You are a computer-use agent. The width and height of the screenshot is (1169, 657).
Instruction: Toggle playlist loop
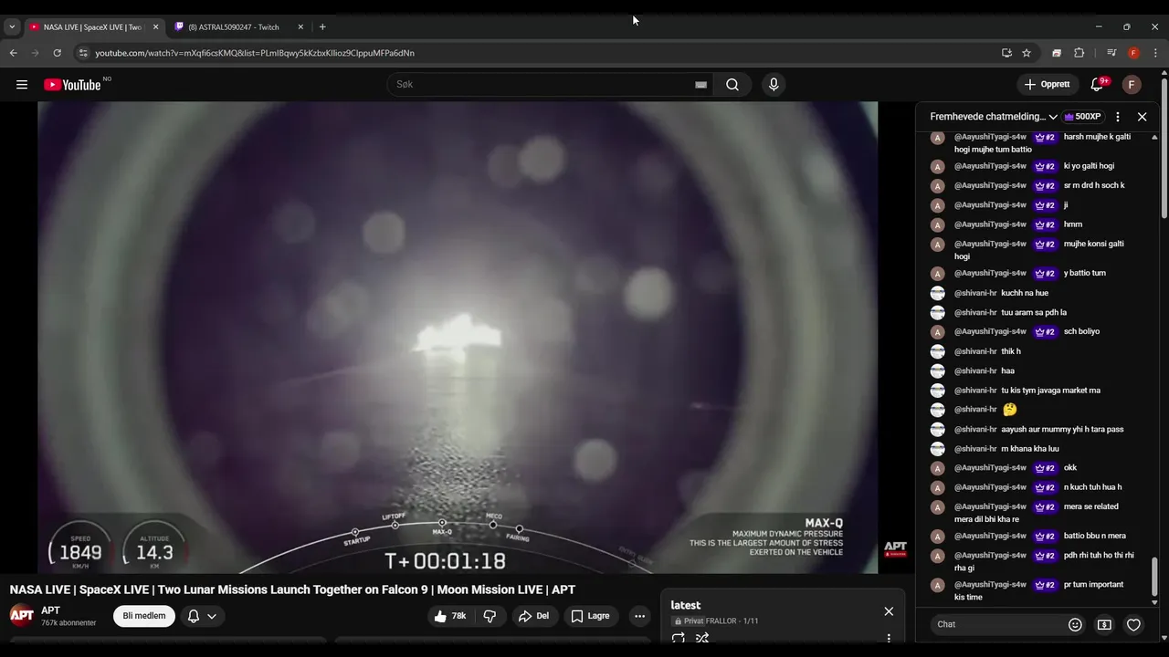point(679,638)
